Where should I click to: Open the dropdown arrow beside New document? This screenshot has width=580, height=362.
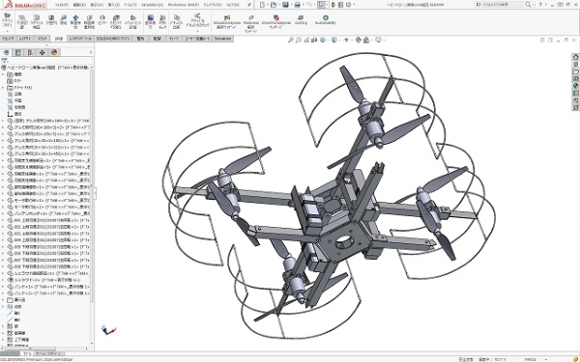coord(268,5)
